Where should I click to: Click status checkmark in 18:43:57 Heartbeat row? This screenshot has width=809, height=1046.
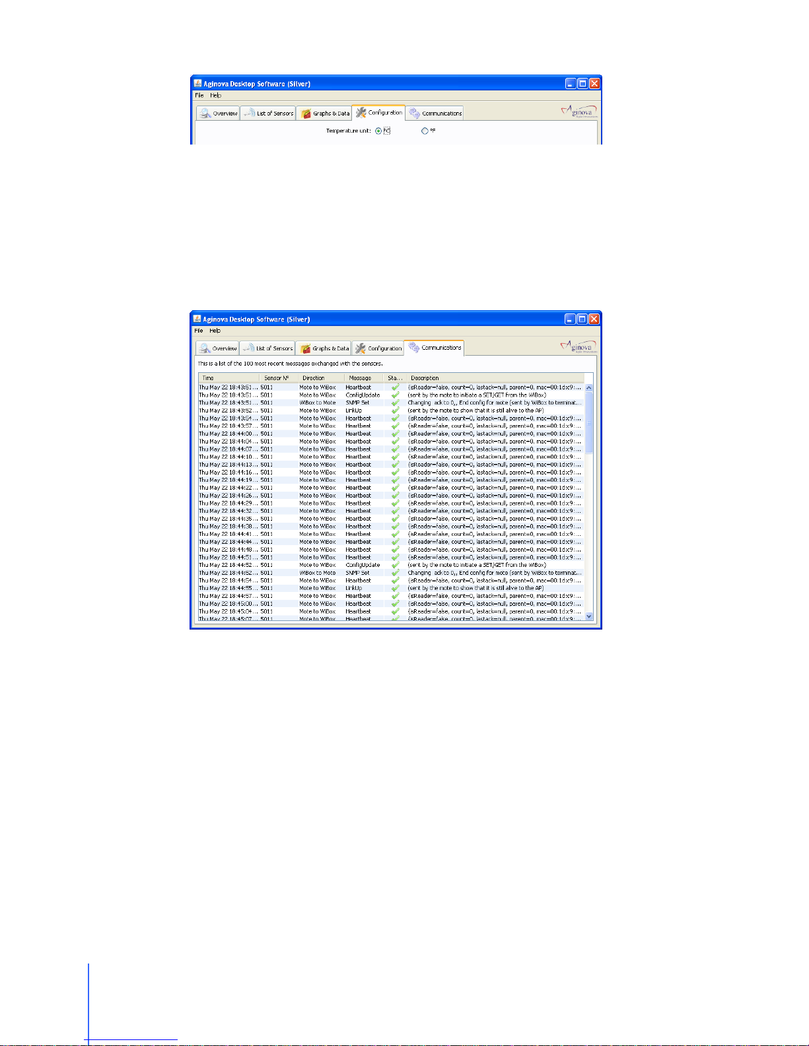(395, 426)
